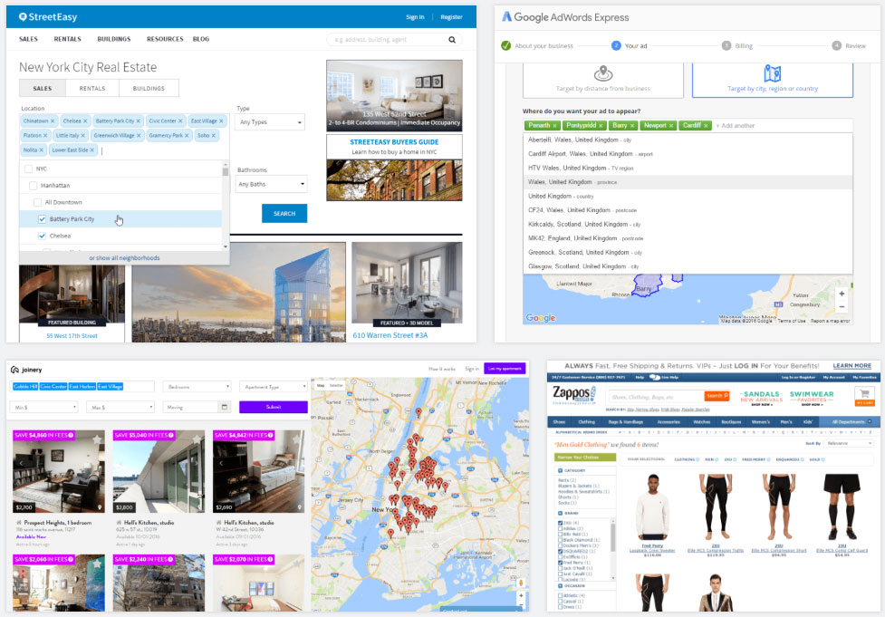Open the 610 Warren Street #3A link
Viewport: 885px width, 617px height.
[390, 335]
